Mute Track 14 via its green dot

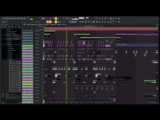pos(42,43)
